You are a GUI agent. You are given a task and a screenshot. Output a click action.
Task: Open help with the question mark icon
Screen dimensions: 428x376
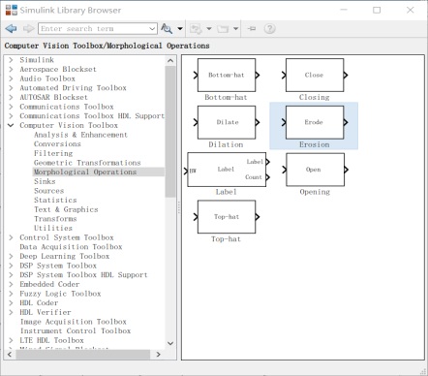coord(269,29)
